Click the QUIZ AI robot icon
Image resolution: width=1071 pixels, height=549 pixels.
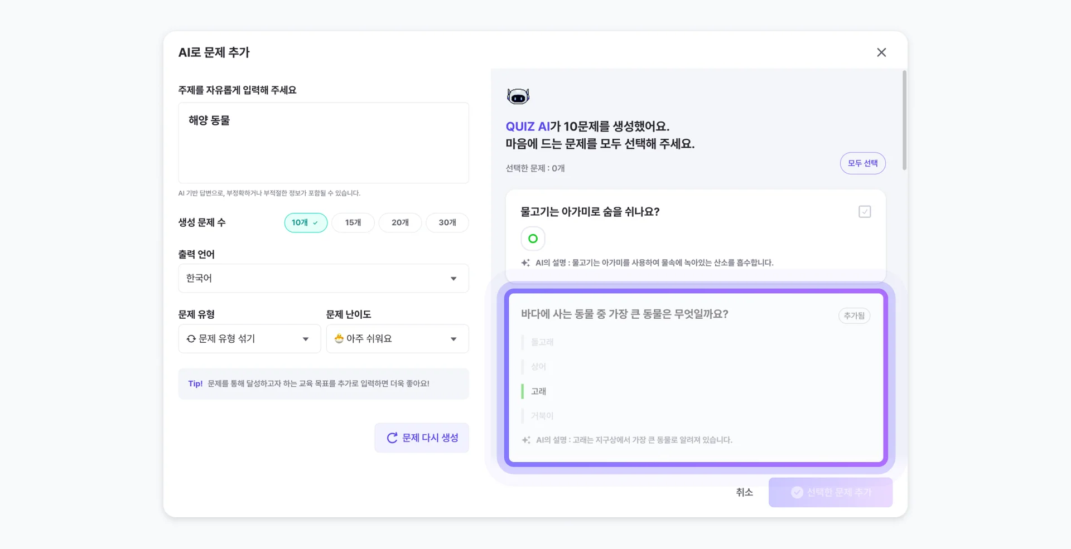(x=518, y=95)
